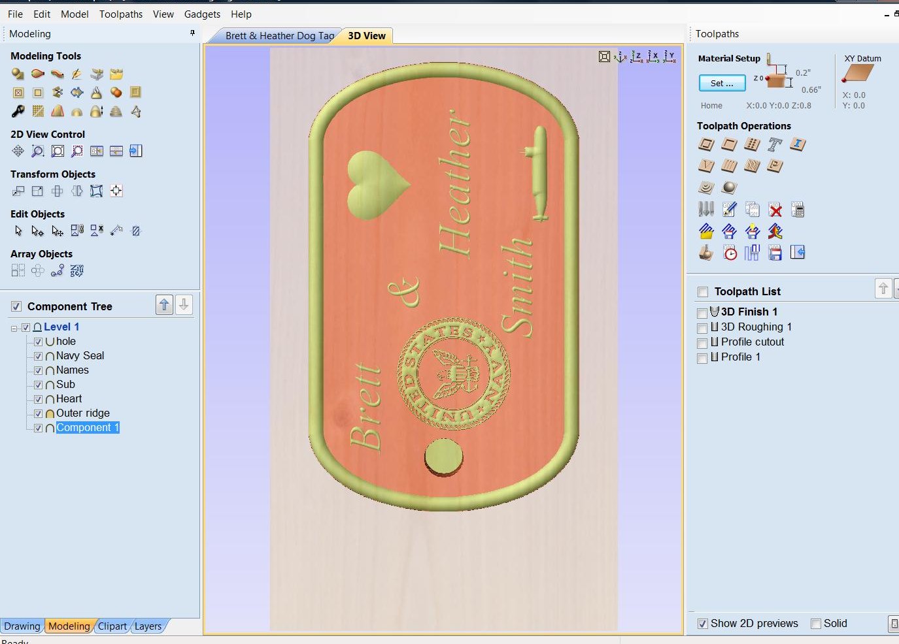Select the VCarve text toolpath T icon
The height and width of the screenshot is (644, 899).
point(775,144)
